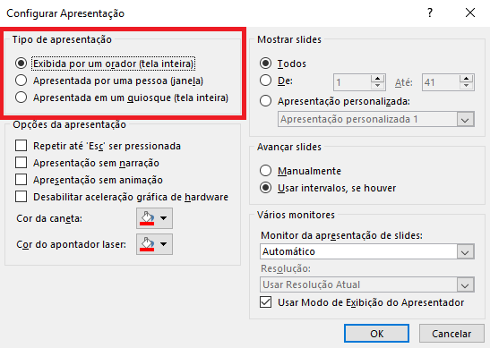490x348 pixels.
Task: Enable Repetir até 'Esc' ser pressionada
Action: click(21, 146)
